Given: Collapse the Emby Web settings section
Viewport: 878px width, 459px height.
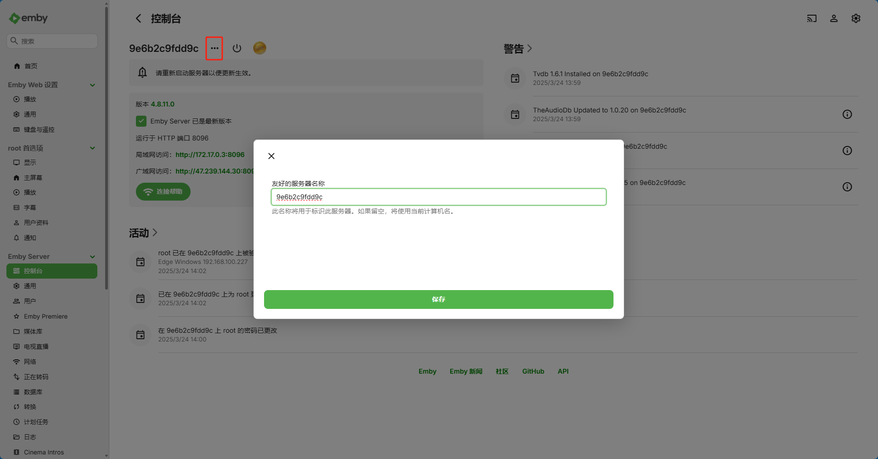Looking at the screenshot, I should point(92,85).
